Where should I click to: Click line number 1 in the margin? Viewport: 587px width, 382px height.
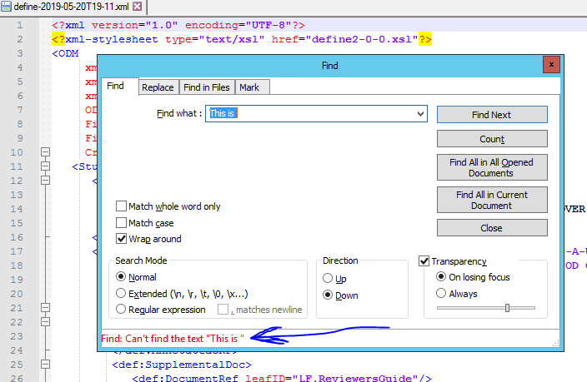20,25
